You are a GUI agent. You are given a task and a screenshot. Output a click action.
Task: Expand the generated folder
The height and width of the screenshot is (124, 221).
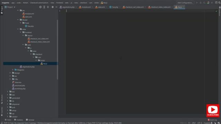(8, 98)
